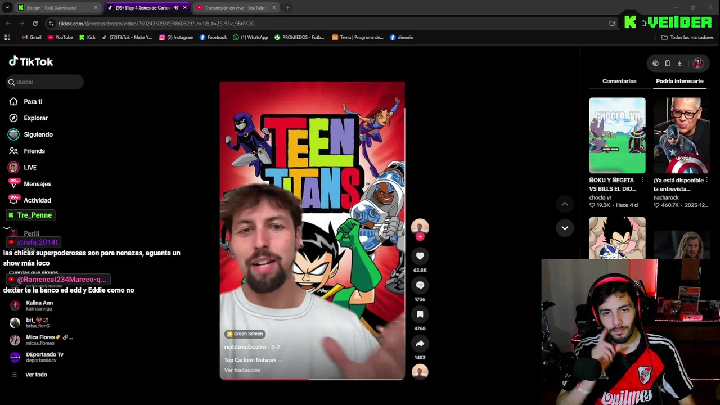Image resolution: width=720 pixels, height=405 pixels.
Task: Open the Gmail bookmark
Action: pos(31,38)
